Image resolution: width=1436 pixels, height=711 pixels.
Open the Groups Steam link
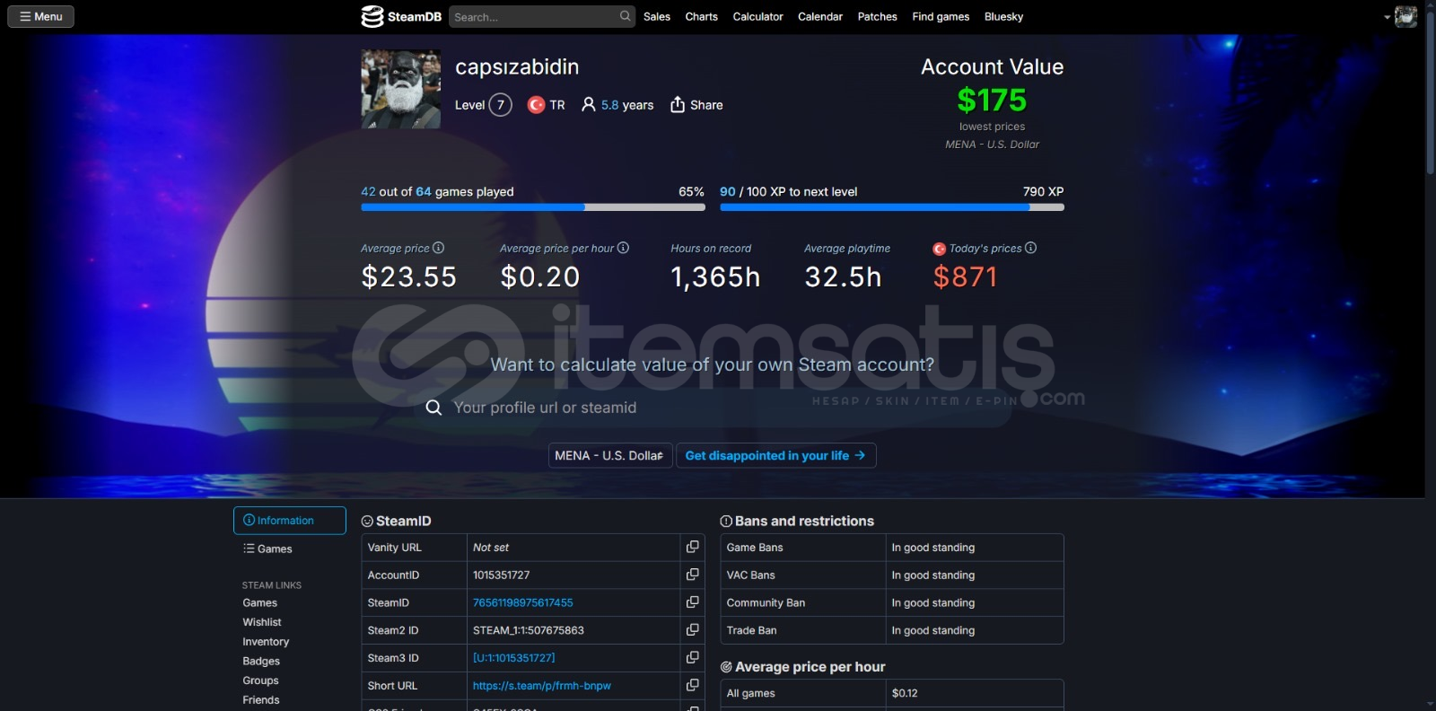point(260,680)
